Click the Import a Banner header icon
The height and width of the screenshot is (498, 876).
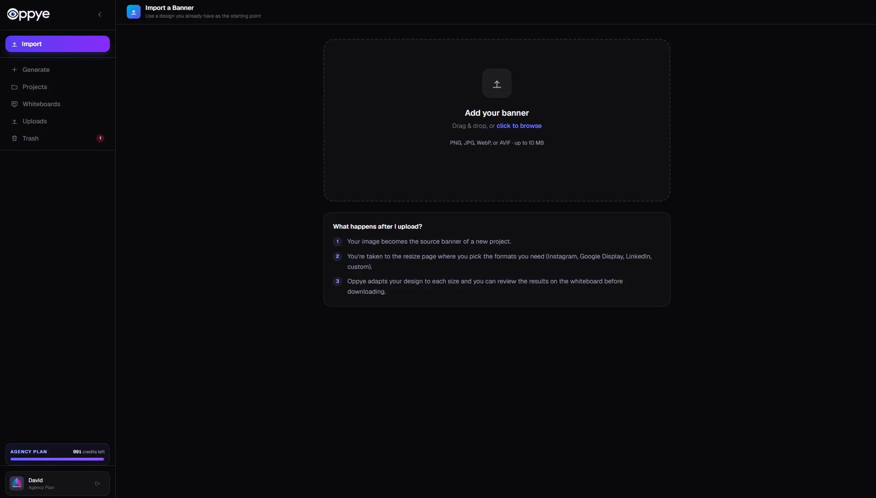(x=134, y=12)
